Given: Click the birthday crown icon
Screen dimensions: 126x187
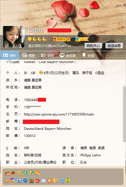Looking at the screenshot, I should coord(41,72).
